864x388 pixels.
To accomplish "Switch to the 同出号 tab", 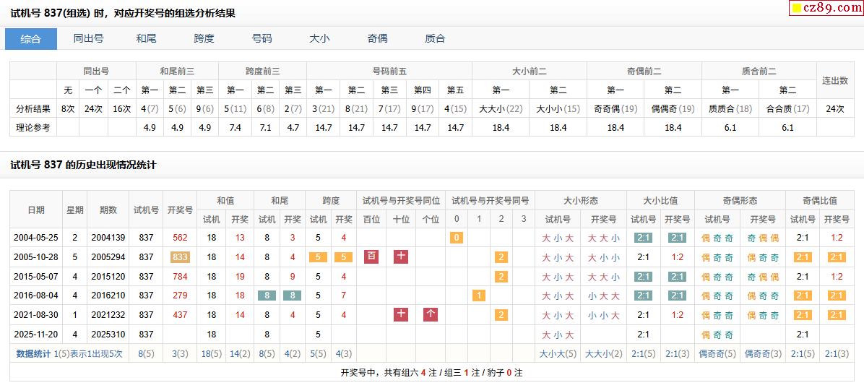I will [88, 39].
